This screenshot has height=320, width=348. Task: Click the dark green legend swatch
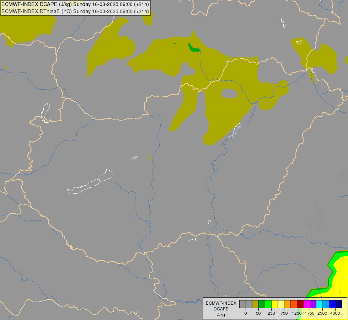point(262,304)
